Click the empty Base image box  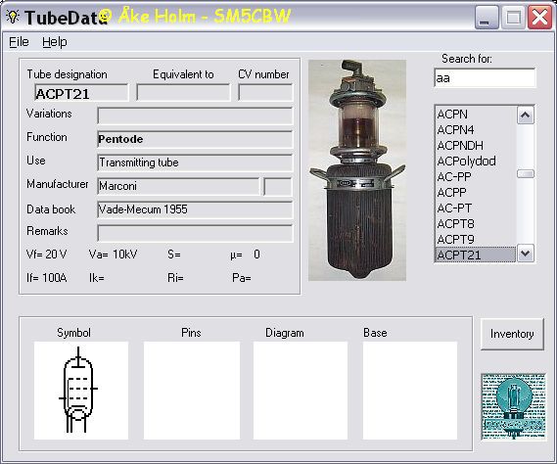tap(409, 391)
